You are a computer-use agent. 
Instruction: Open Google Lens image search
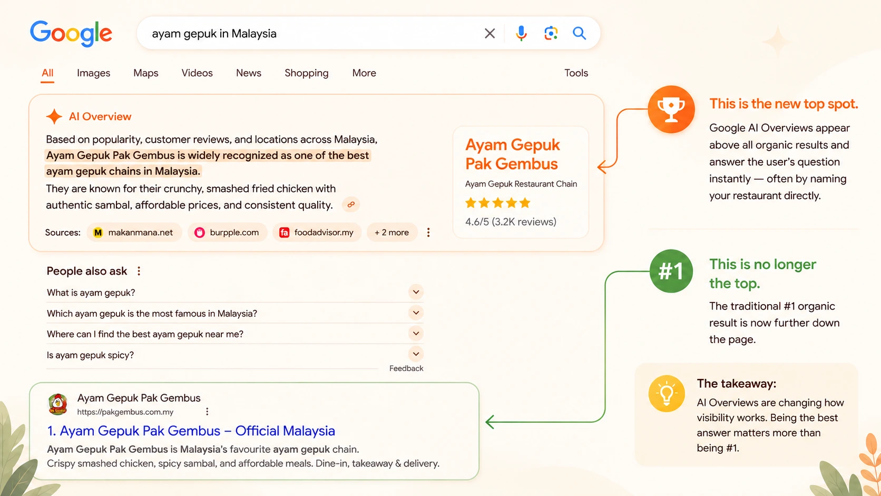(x=551, y=33)
